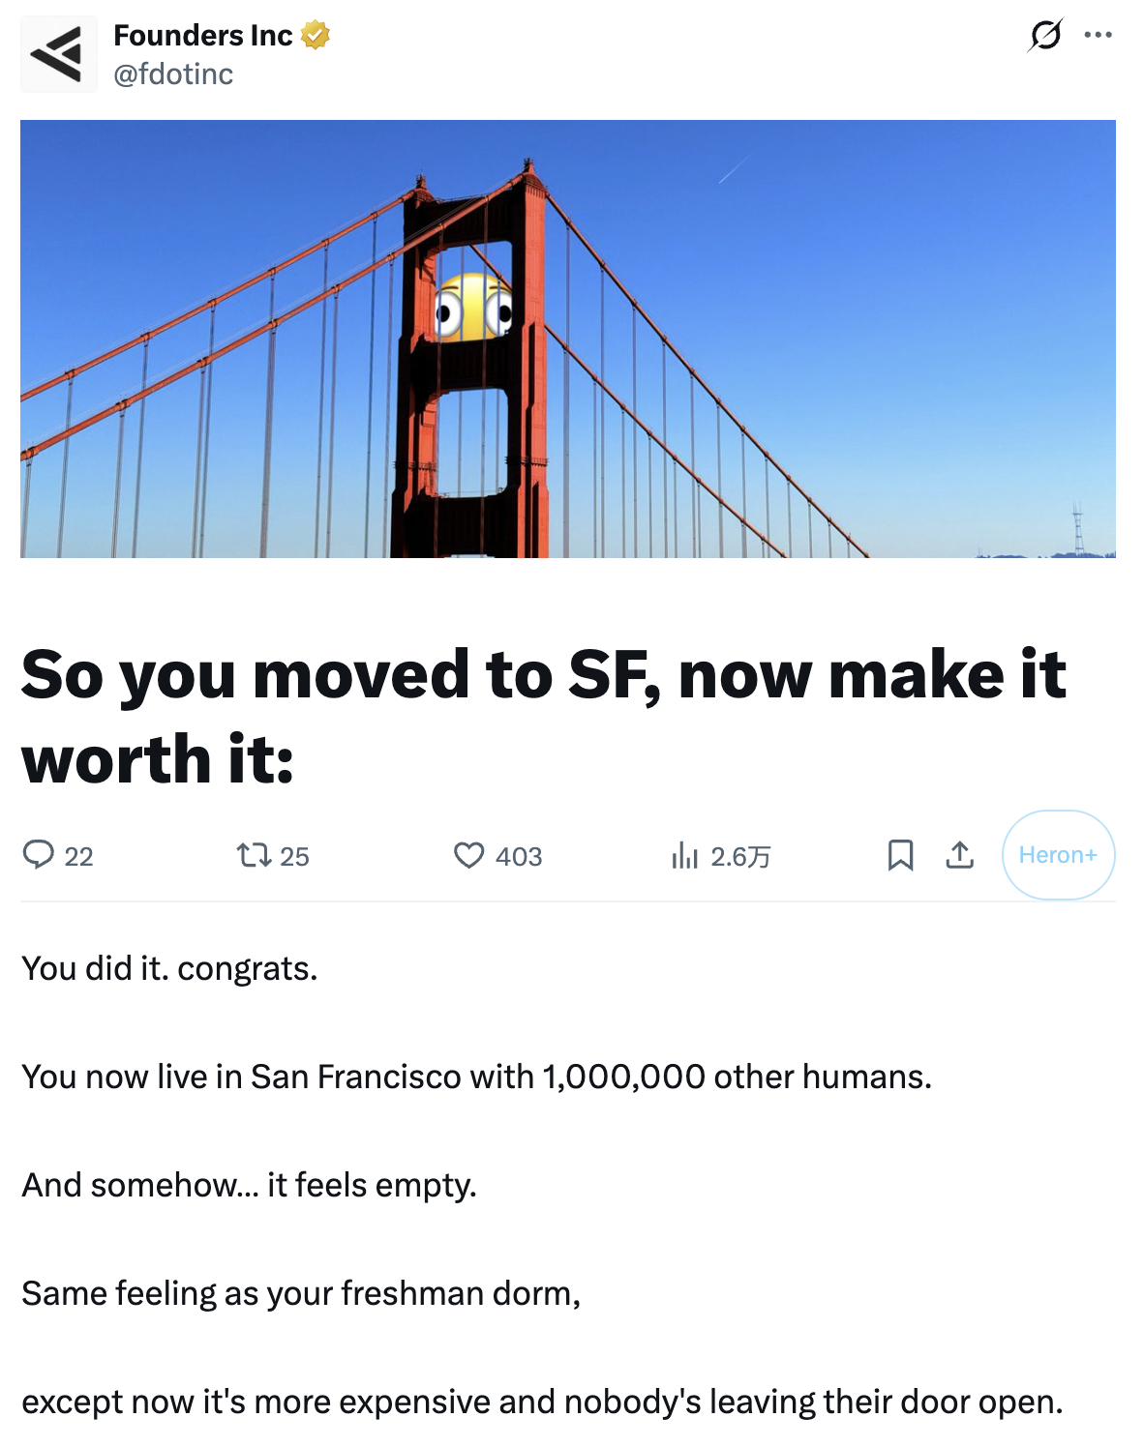
Task: Open the Founders Inc profile name link
Action: coord(202,36)
